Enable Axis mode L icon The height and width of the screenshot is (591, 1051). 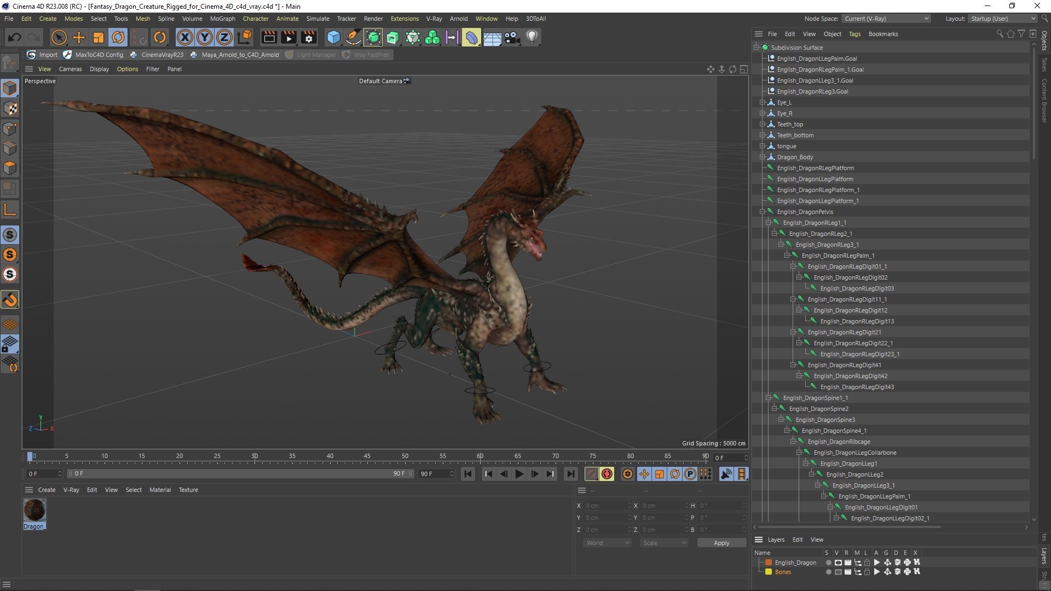point(10,209)
